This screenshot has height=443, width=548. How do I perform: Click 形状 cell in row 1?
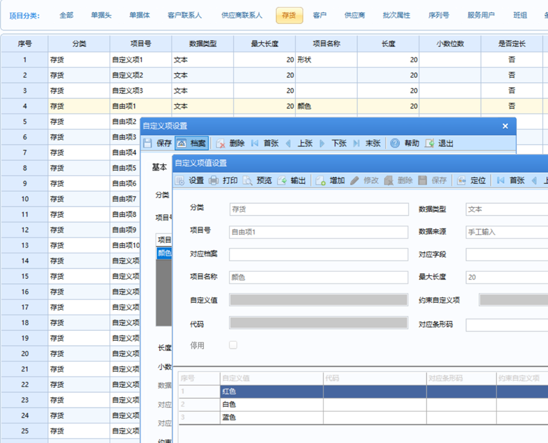(326, 60)
